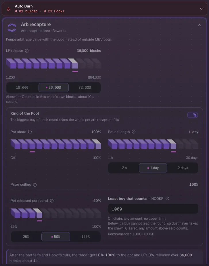Viewport: 209px width, 266px height.
Task: Toggle the King of the Pool switch
Action: click(x=193, y=115)
